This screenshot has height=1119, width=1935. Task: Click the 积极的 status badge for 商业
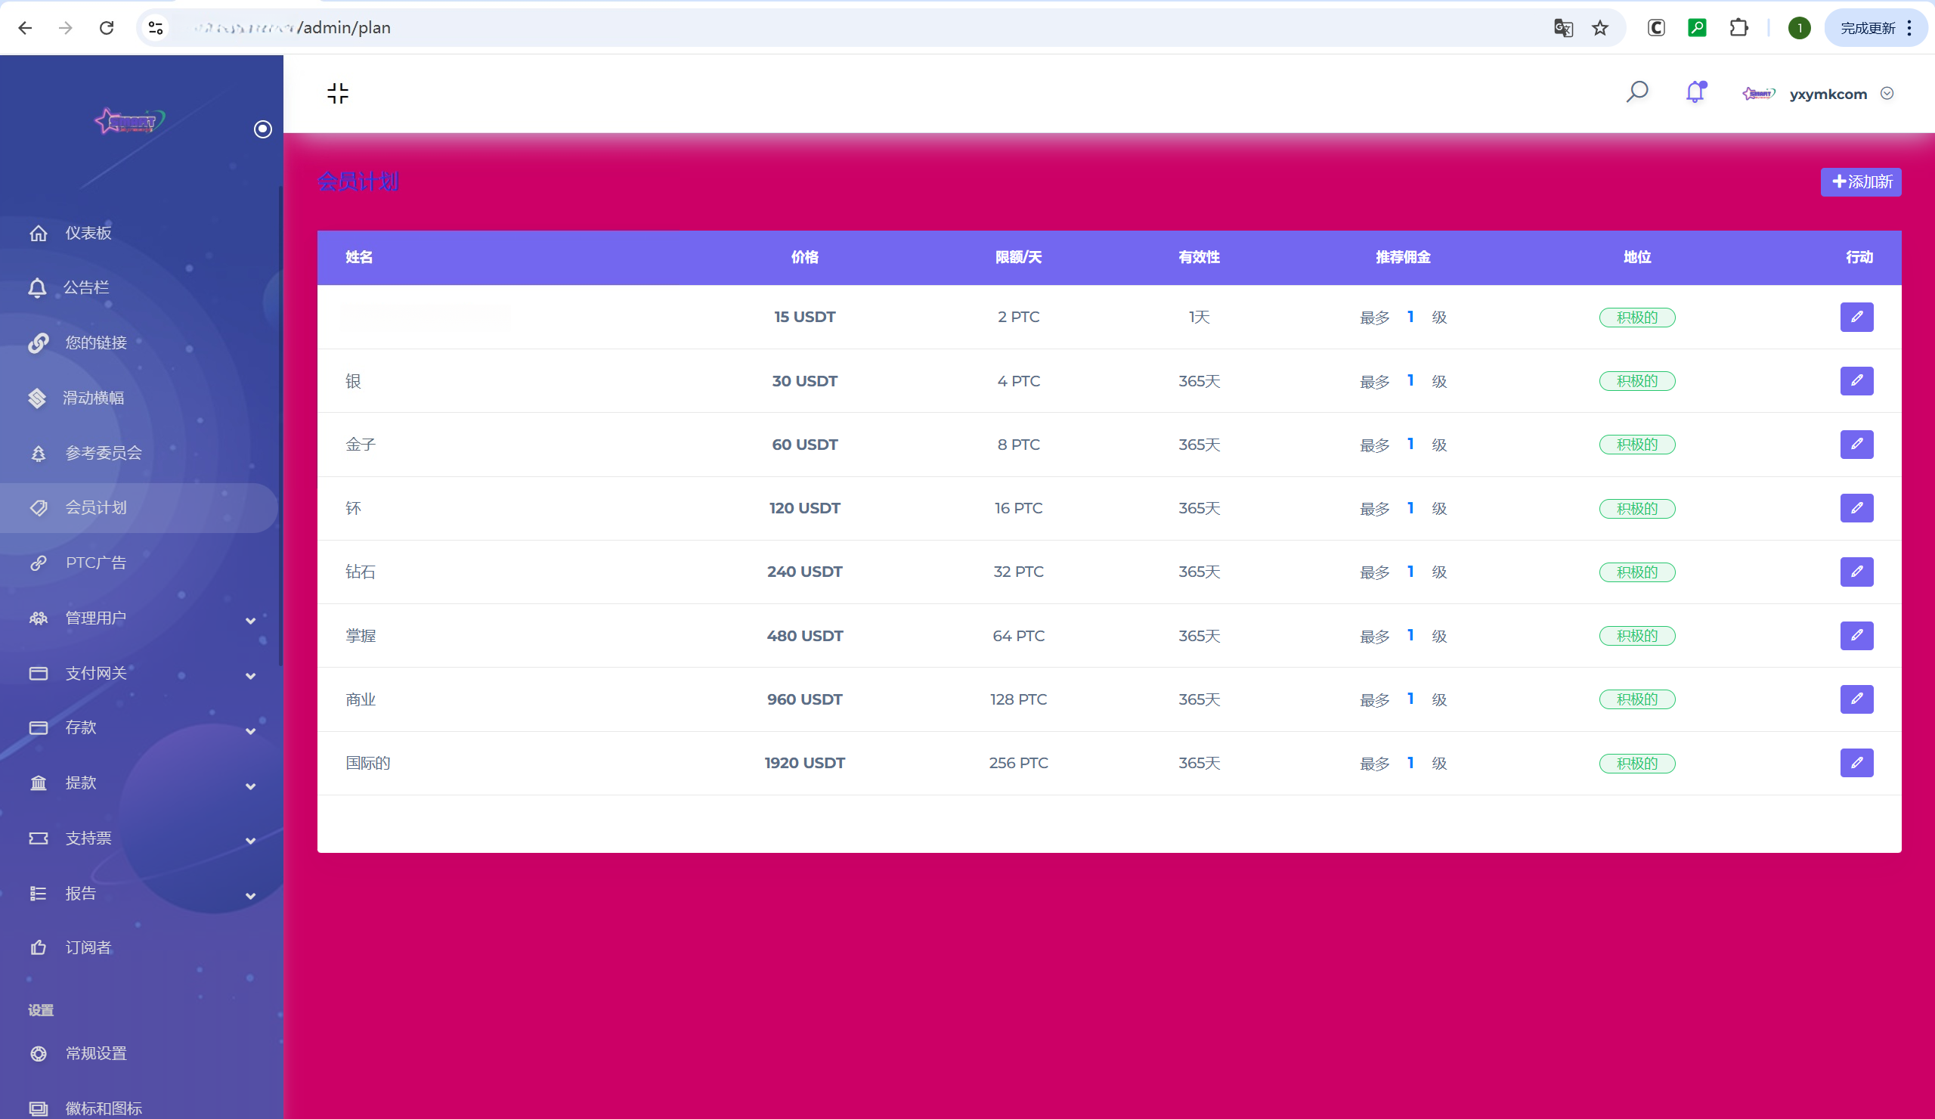point(1636,699)
